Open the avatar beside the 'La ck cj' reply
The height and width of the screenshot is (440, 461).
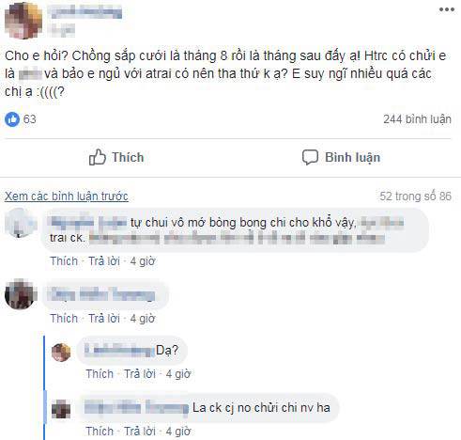61,409
